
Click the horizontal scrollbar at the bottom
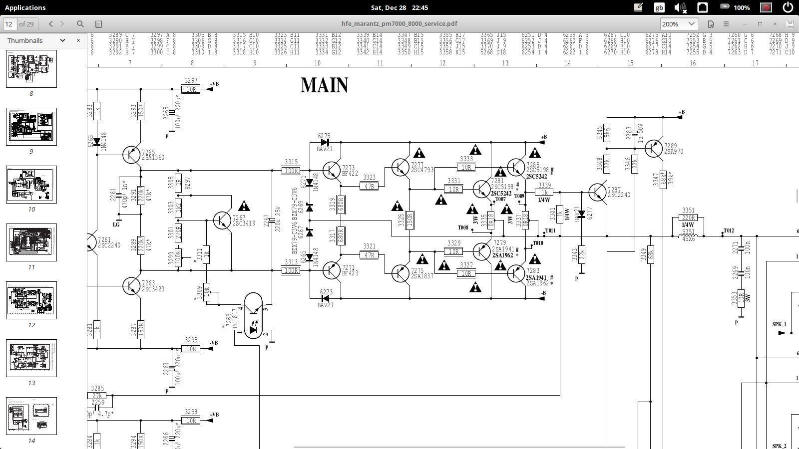pos(459,447)
